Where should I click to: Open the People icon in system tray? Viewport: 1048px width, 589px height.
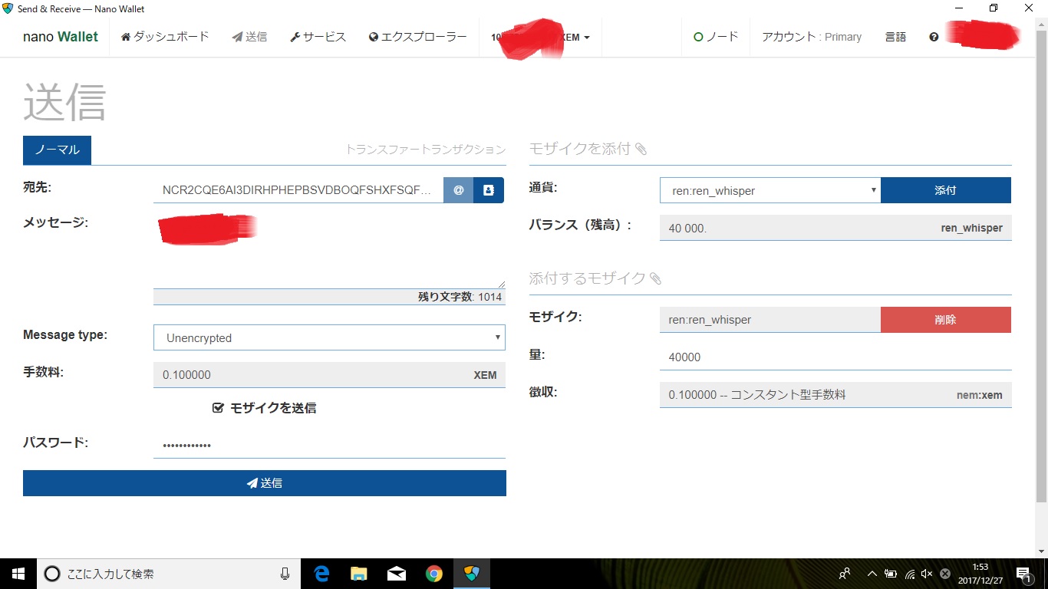click(x=845, y=574)
